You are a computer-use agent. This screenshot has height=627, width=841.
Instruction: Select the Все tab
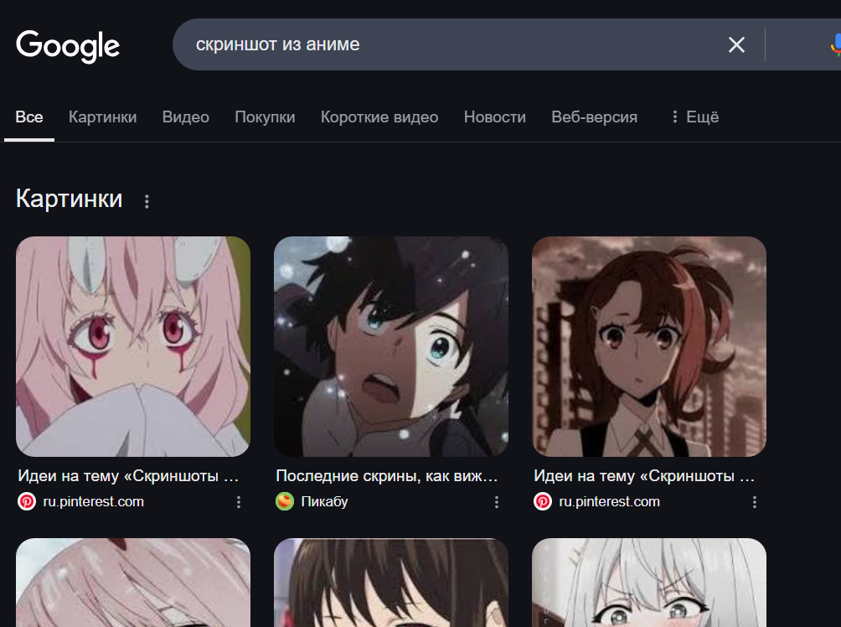tap(29, 117)
